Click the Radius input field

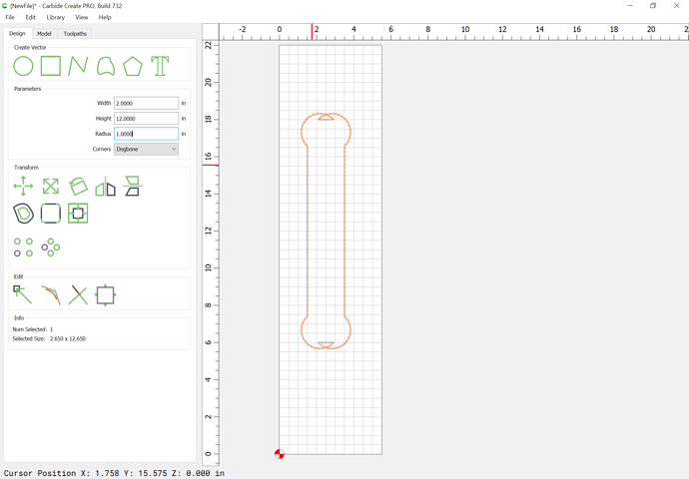coord(147,134)
